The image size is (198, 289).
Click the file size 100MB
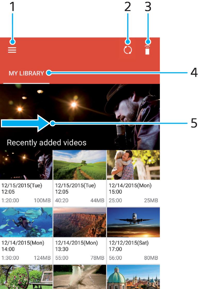coord(42,201)
